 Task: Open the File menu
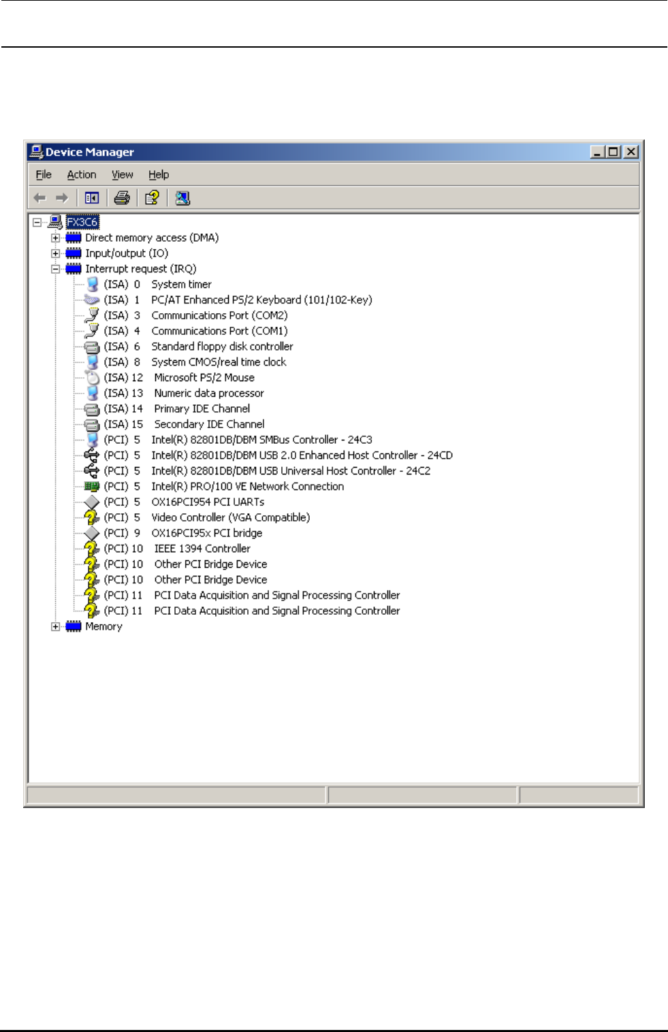pos(44,175)
